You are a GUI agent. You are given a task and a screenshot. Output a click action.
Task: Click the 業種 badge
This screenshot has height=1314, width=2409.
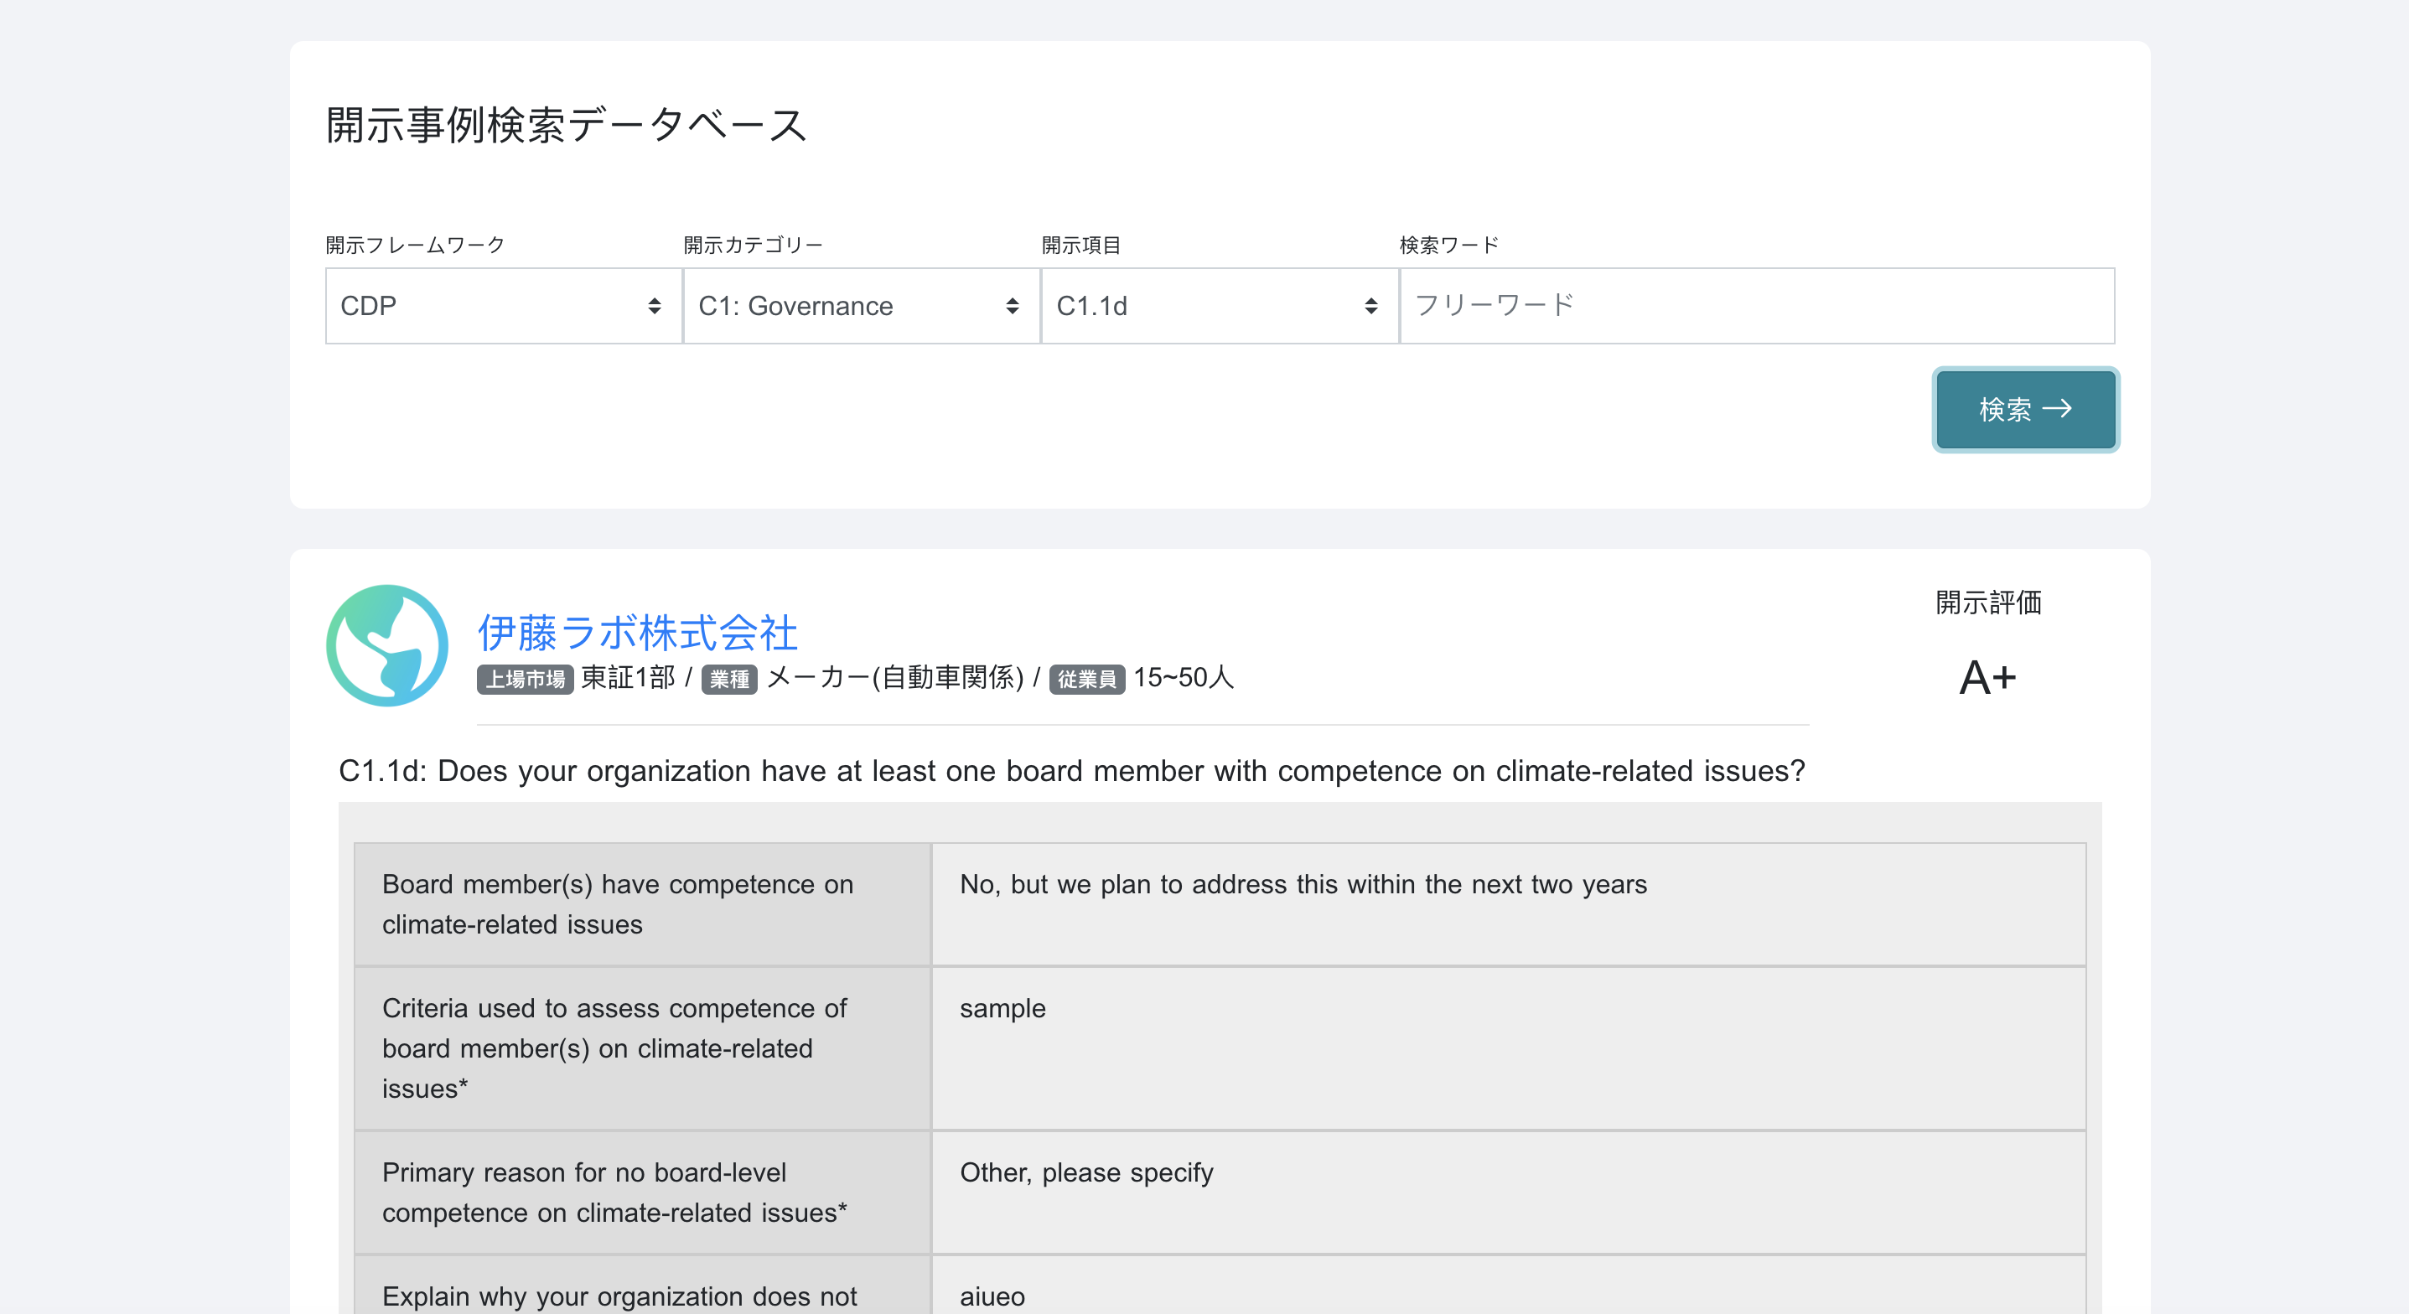(728, 679)
